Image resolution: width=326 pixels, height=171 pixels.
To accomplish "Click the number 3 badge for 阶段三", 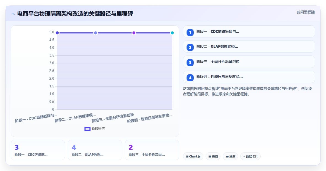I will 190,63.
